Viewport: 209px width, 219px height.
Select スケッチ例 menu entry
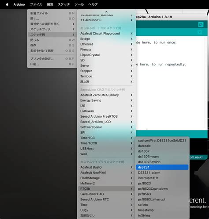[x=52, y=35]
